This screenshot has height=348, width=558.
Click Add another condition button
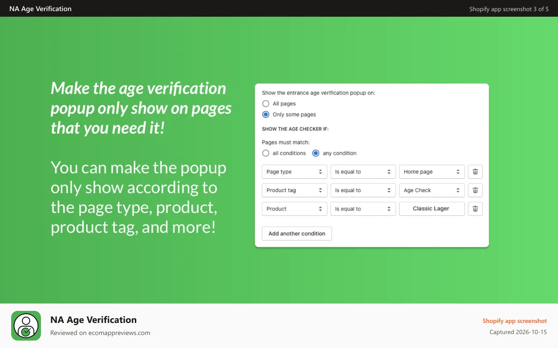pyautogui.click(x=297, y=233)
